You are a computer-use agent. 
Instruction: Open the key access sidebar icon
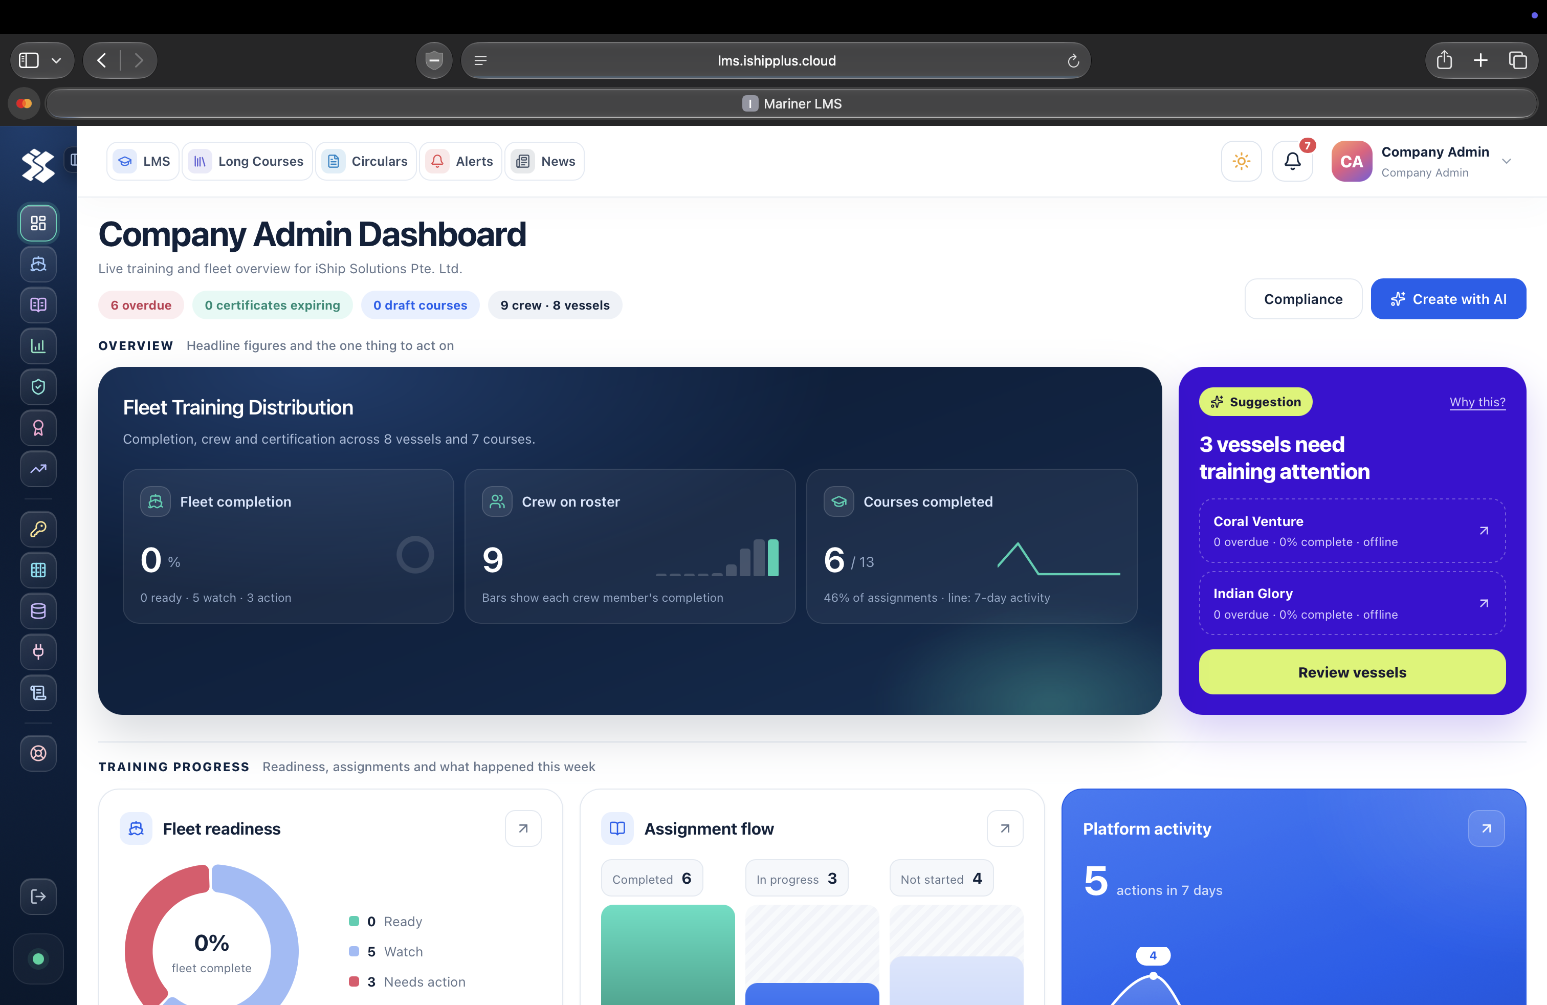point(38,529)
